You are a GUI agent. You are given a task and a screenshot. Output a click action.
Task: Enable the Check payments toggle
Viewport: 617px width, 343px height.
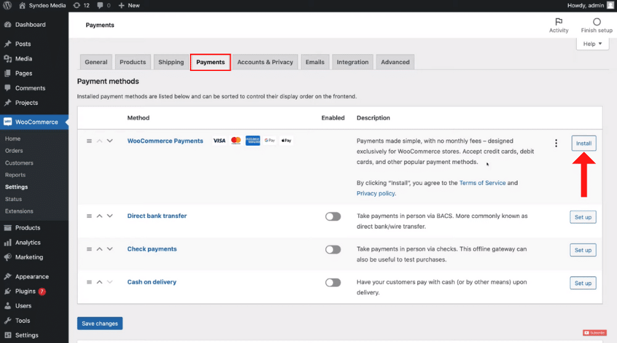333,249
